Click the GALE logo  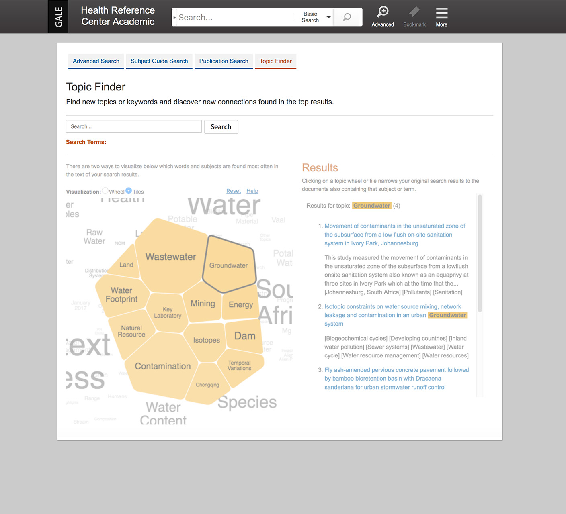coord(58,16)
